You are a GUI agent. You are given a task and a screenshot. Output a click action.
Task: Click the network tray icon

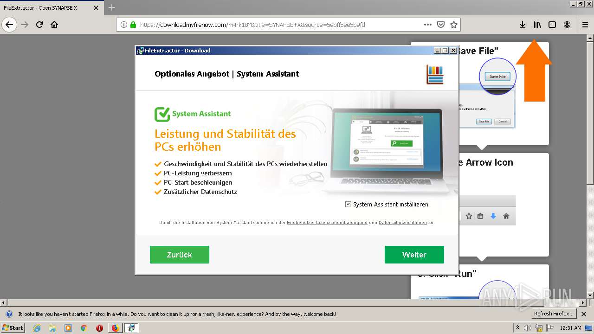pos(539,328)
